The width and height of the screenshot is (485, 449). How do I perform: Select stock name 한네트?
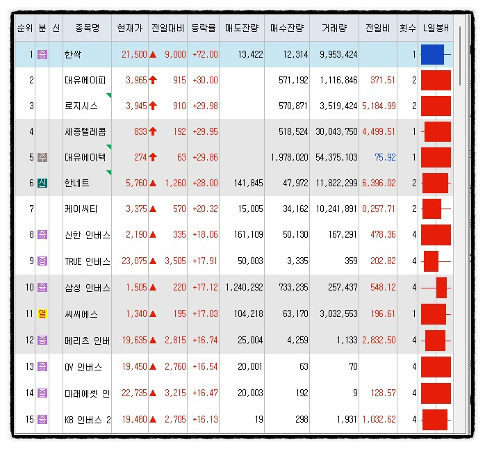[x=76, y=183]
